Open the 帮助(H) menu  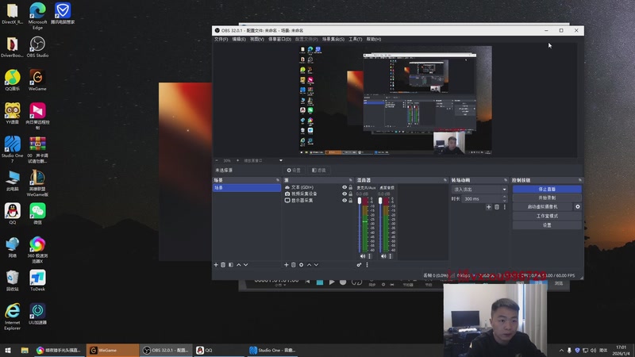(x=374, y=39)
